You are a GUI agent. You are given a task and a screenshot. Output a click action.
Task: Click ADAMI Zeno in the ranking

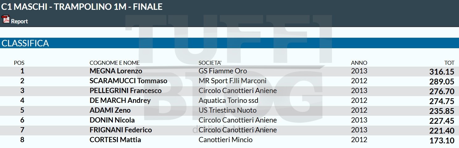110,110
